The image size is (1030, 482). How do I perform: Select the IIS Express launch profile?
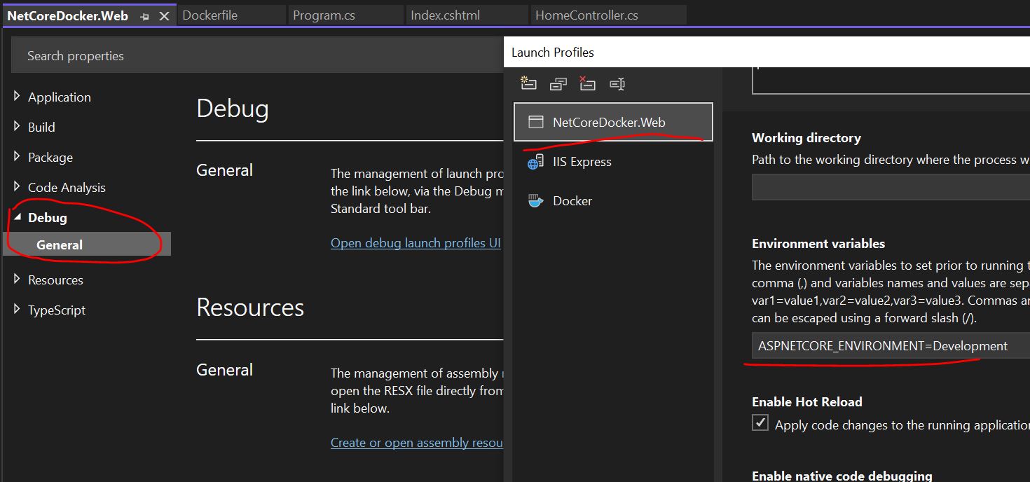pos(582,162)
